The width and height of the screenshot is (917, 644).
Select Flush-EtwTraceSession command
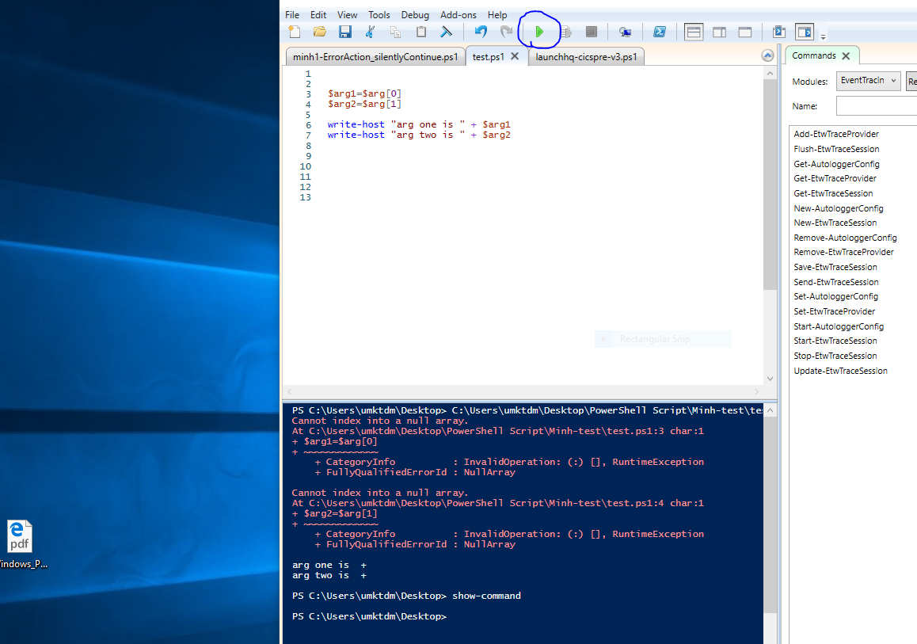pos(836,149)
